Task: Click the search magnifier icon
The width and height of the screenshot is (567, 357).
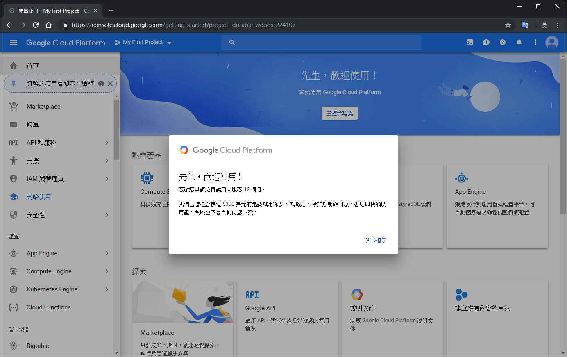Action: [x=232, y=43]
